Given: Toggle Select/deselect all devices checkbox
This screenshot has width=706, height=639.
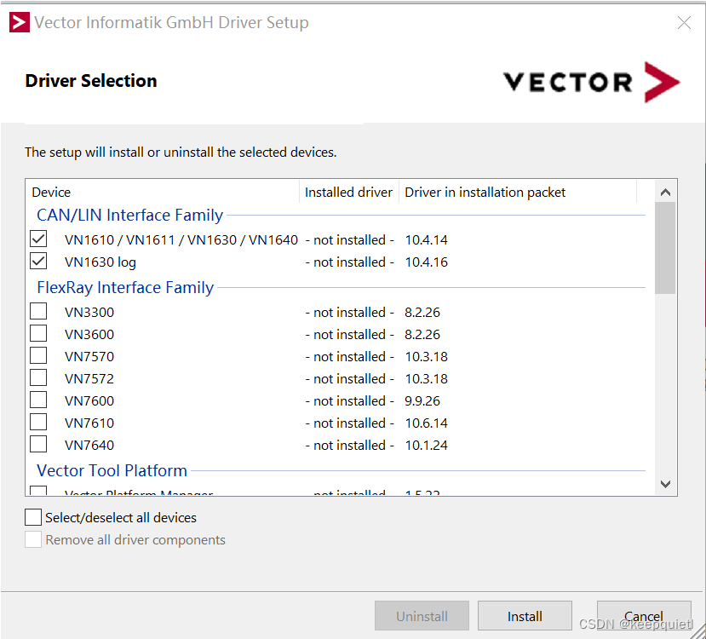Looking at the screenshot, I should tap(33, 517).
